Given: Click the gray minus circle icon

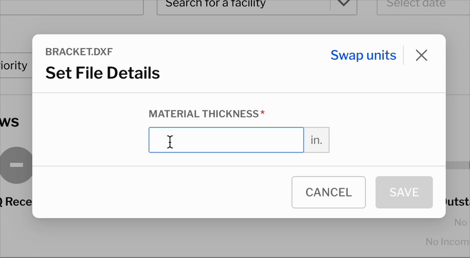Looking at the screenshot, I should (16, 165).
